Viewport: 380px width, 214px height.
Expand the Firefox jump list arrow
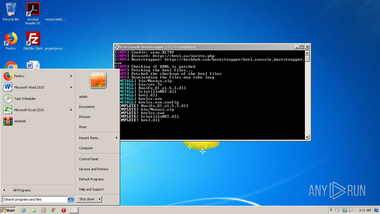coord(71,76)
